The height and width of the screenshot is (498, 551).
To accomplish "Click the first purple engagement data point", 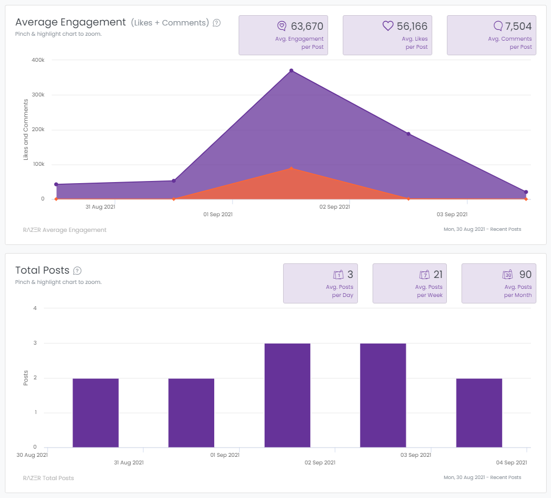I will click(x=56, y=185).
